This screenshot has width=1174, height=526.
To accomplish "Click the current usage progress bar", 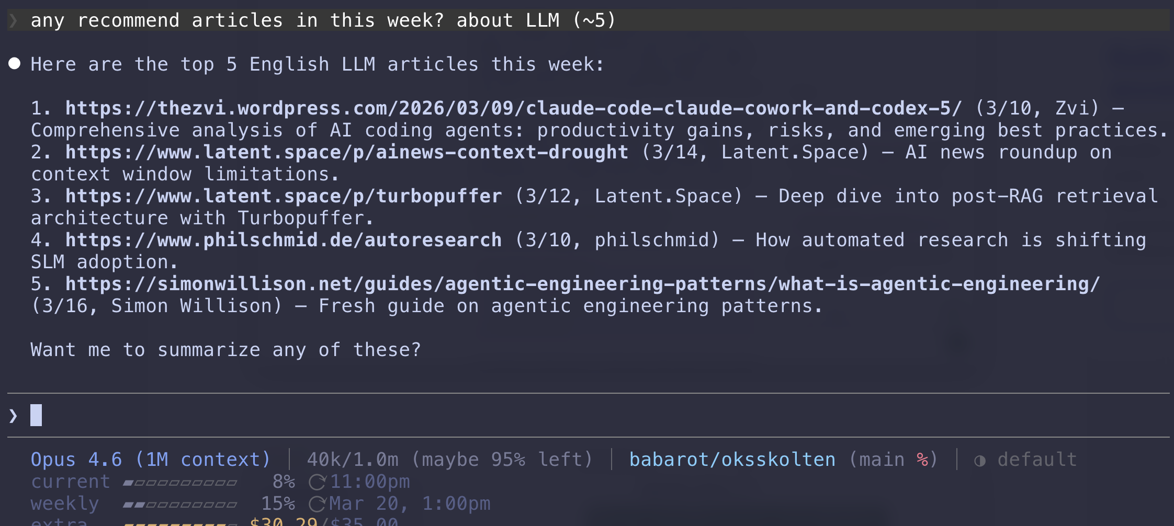I will coord(180,483).
